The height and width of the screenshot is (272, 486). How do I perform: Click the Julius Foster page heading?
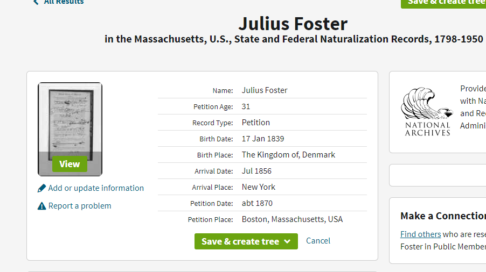pos(293,24)
